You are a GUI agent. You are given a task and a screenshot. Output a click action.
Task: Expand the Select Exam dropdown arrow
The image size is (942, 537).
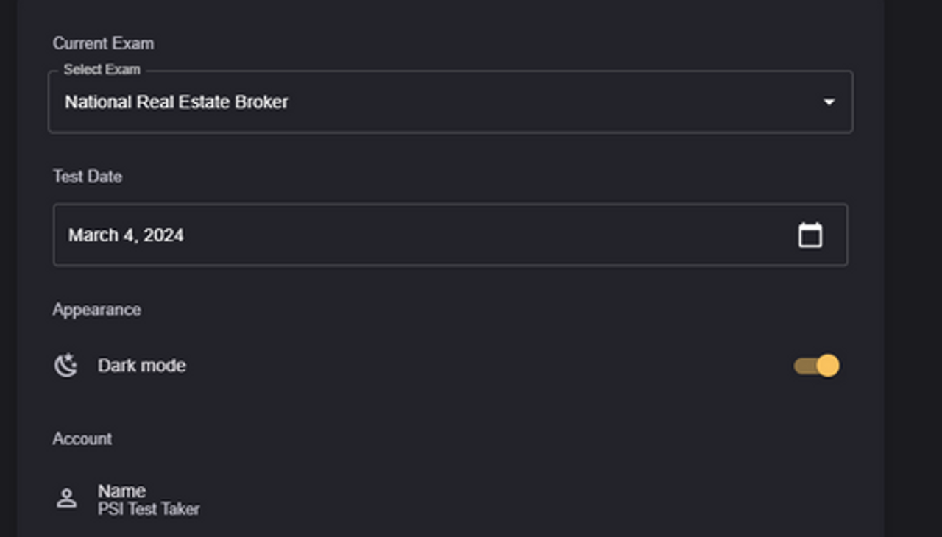coord(829,102)
